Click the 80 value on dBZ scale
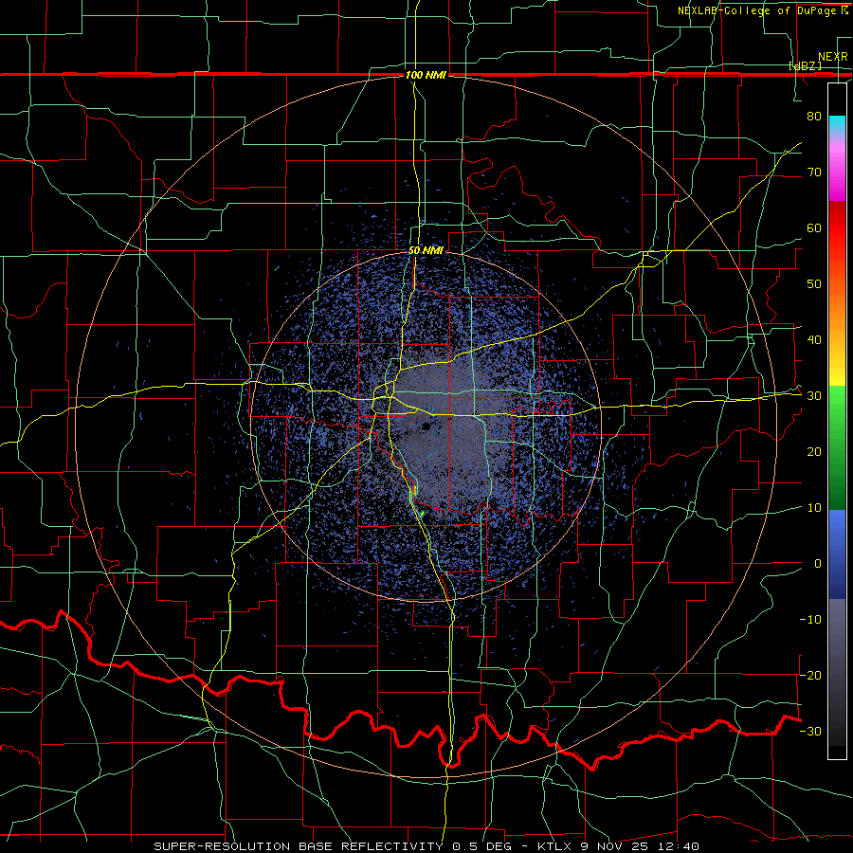 [x=814, y=116]
